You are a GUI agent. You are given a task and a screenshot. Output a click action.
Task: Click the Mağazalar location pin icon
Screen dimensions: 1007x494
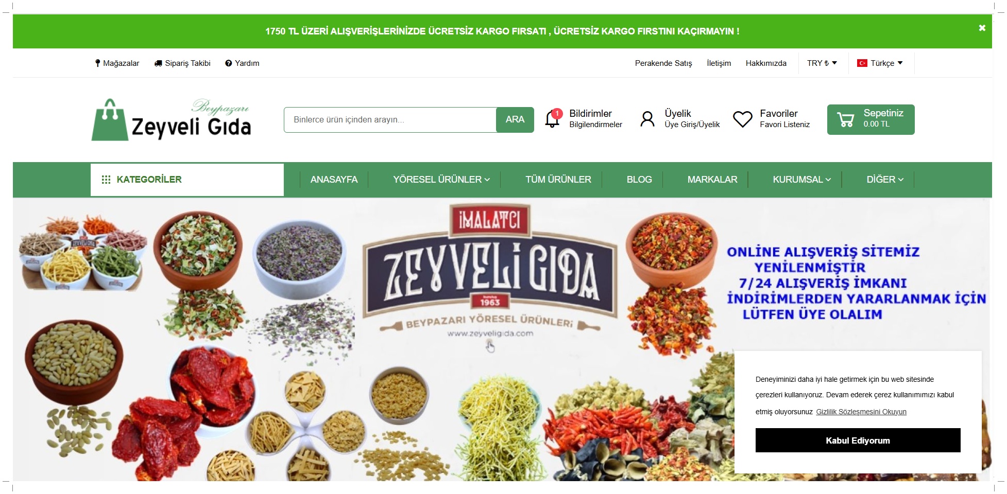[98, 63]
